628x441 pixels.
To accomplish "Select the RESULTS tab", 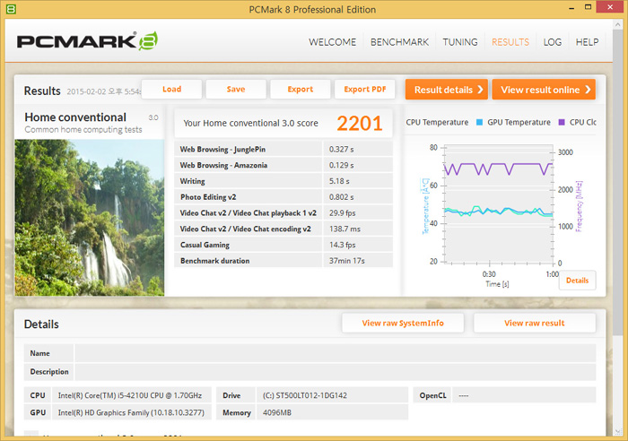I will point(510,42).
